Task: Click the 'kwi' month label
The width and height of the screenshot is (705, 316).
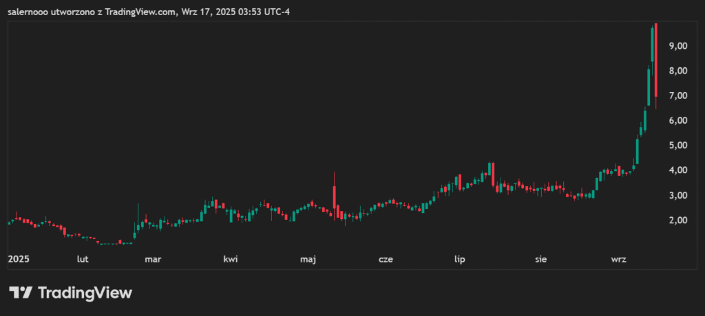Action: tap(231, 260)
